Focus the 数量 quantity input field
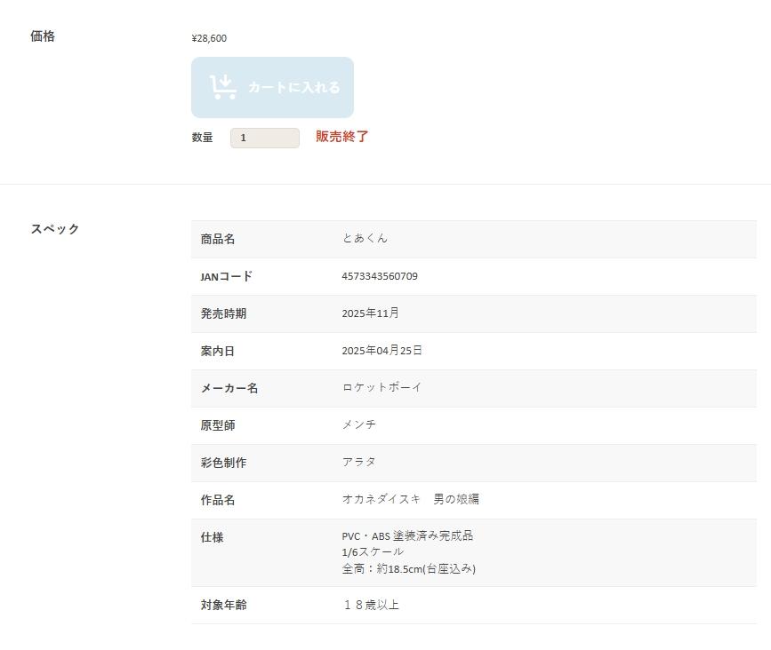Viewport: 771px width, 650px height. point(264,138)
